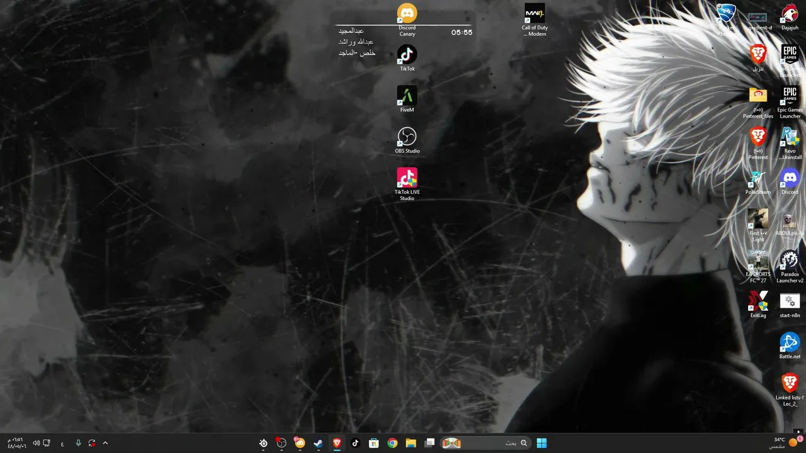Image resolution: width=806 pixels, height=453 pixels.
Task: Open the TikTok LIVE Studio shortcut
Action: click(407, 184)
